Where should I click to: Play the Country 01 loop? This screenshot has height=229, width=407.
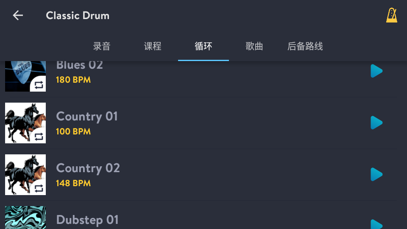pyautogui.click(x=376, y=123)
